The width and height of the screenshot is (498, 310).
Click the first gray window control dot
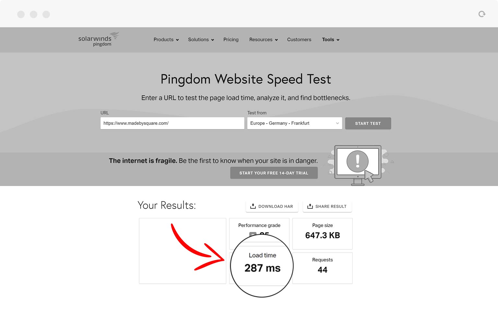(x=21, y=14)
